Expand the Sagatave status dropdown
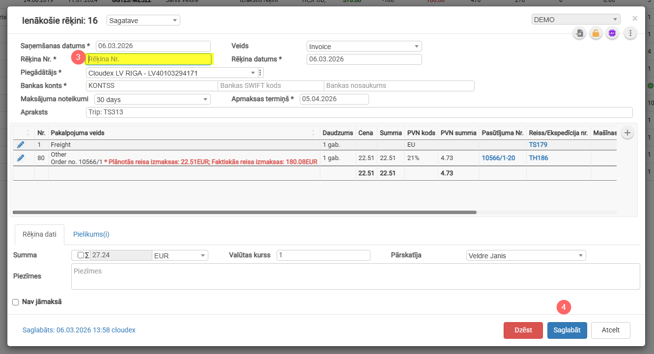654x354 pixels. pos(143,20)
